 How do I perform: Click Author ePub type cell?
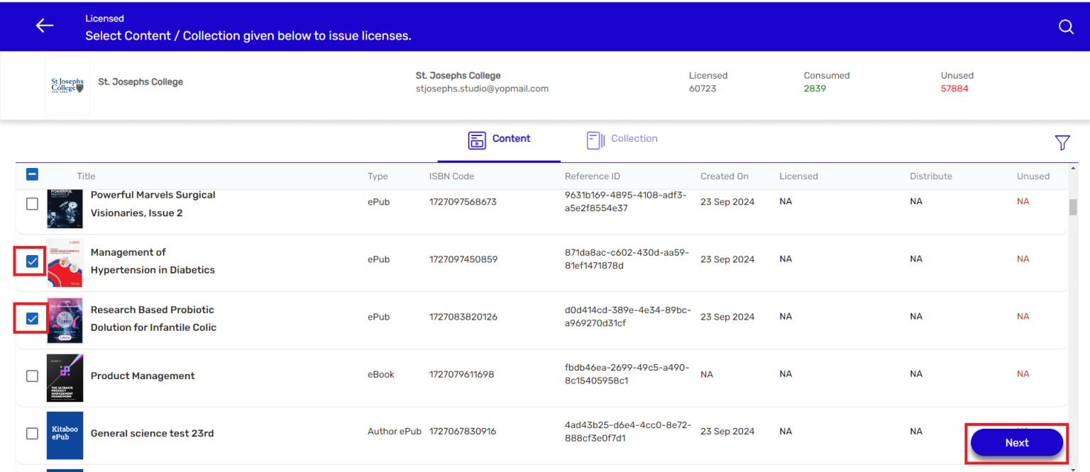coord(395,432)
